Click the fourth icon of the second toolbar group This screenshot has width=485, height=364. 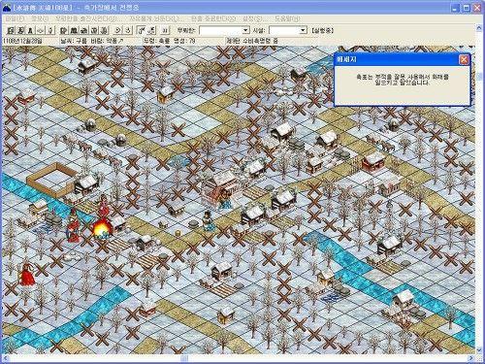(x=94, y=30)
